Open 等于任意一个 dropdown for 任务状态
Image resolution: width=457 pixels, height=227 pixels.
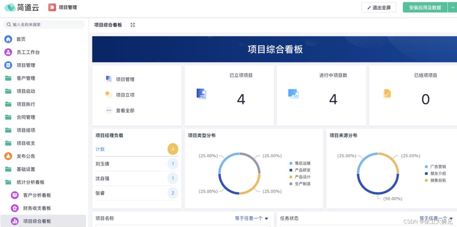(436, 218)
